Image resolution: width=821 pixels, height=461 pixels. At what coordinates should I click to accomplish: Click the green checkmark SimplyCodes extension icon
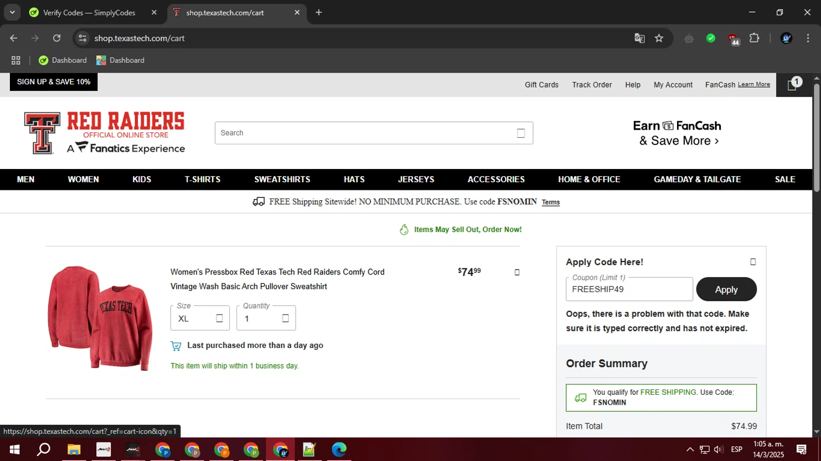click(710, 38)
